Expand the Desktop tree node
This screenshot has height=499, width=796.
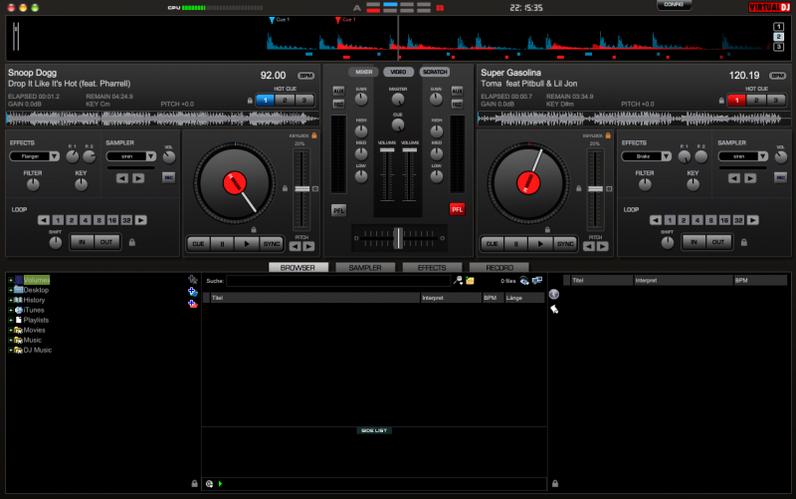(x=11, y=290)
